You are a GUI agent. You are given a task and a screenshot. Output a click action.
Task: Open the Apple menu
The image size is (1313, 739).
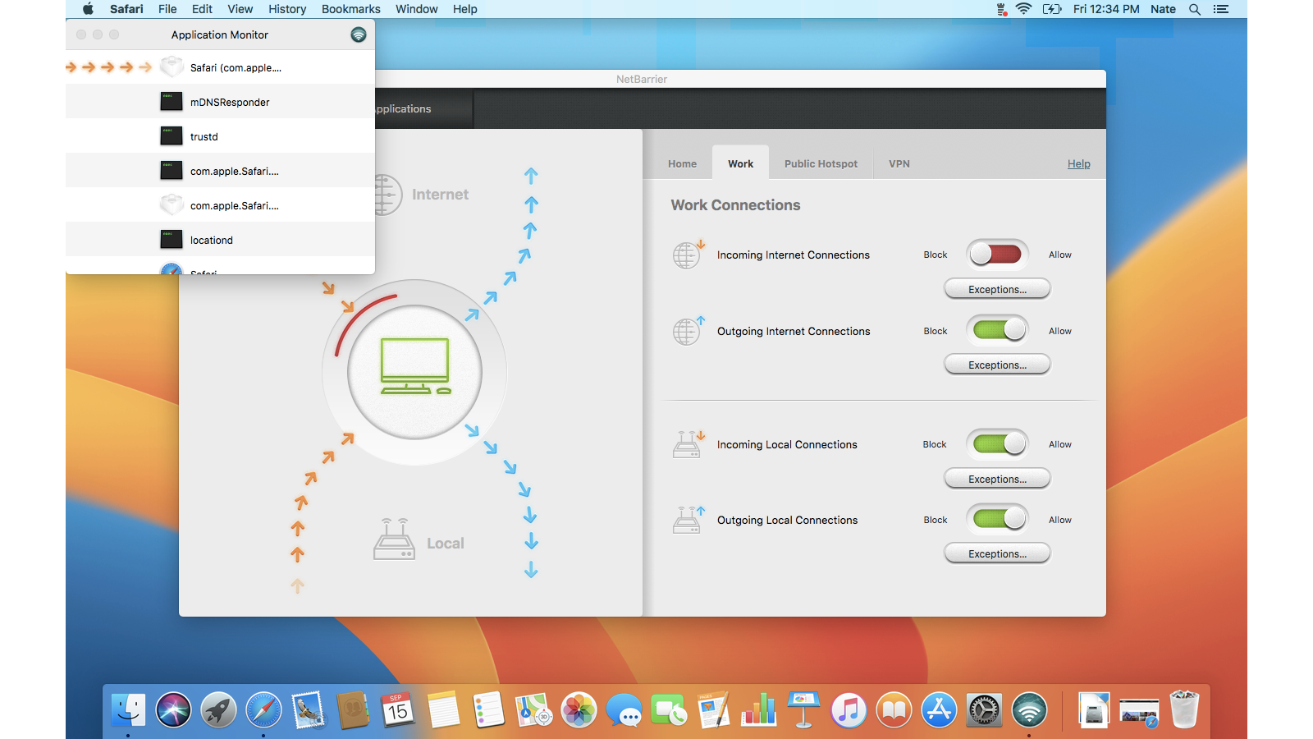88,9
